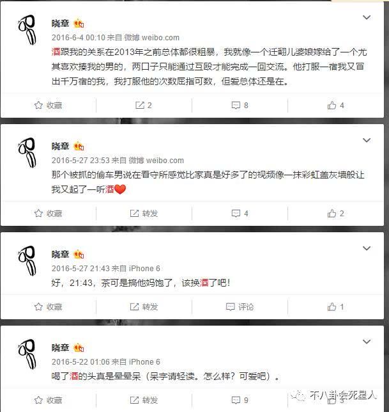Screen dimensions: 389x412
Task: Open the 2016-5-27 21:43 timestamp link
Action: pyautogui.click(x=80, y=268)
